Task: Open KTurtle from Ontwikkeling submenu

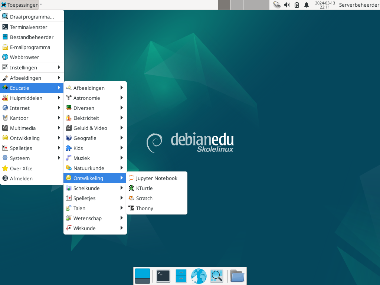Action: pos(157,188)
